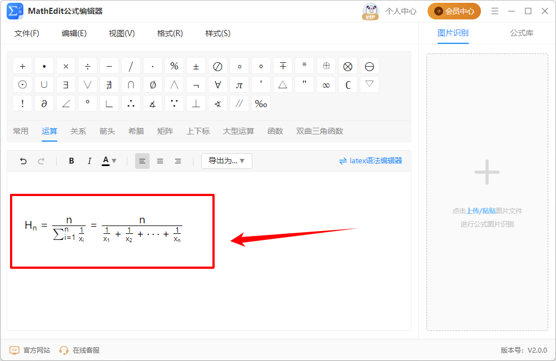This screenshot has width=556, height=361.
Task: Switch to the 双曲三角函数 symbol tab
Action: [x=320, y=132]
